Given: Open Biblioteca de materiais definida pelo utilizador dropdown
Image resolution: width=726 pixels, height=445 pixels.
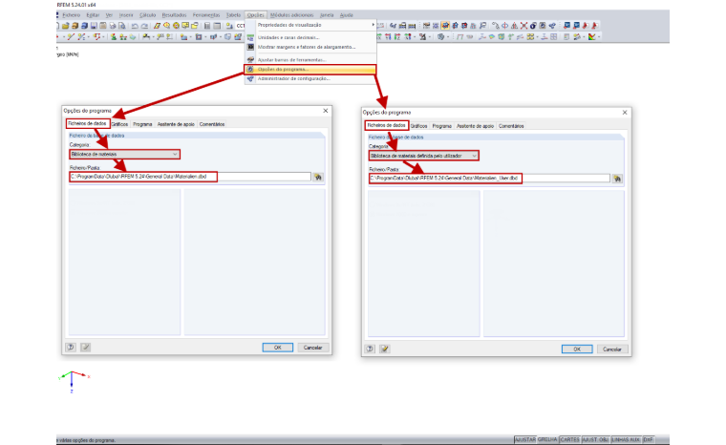Looking at the screenshot, I should point(423,156).
